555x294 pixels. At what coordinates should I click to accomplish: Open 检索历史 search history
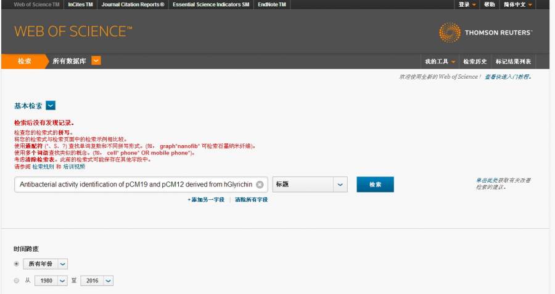pos(475,62)
